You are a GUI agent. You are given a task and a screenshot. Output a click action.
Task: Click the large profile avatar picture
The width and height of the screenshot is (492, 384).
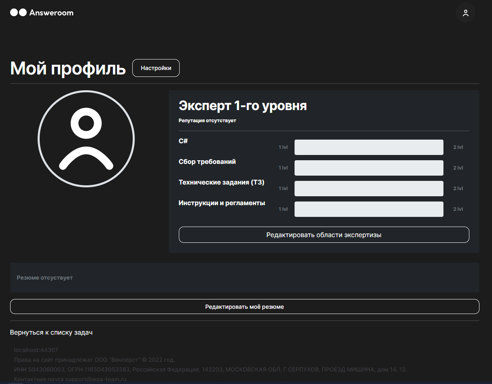click(x=86, y=139)
